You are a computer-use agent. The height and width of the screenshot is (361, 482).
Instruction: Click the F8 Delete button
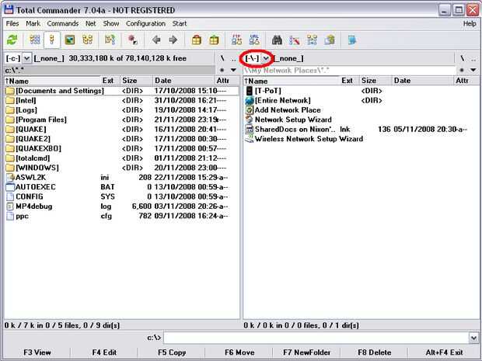coord(375,352)
